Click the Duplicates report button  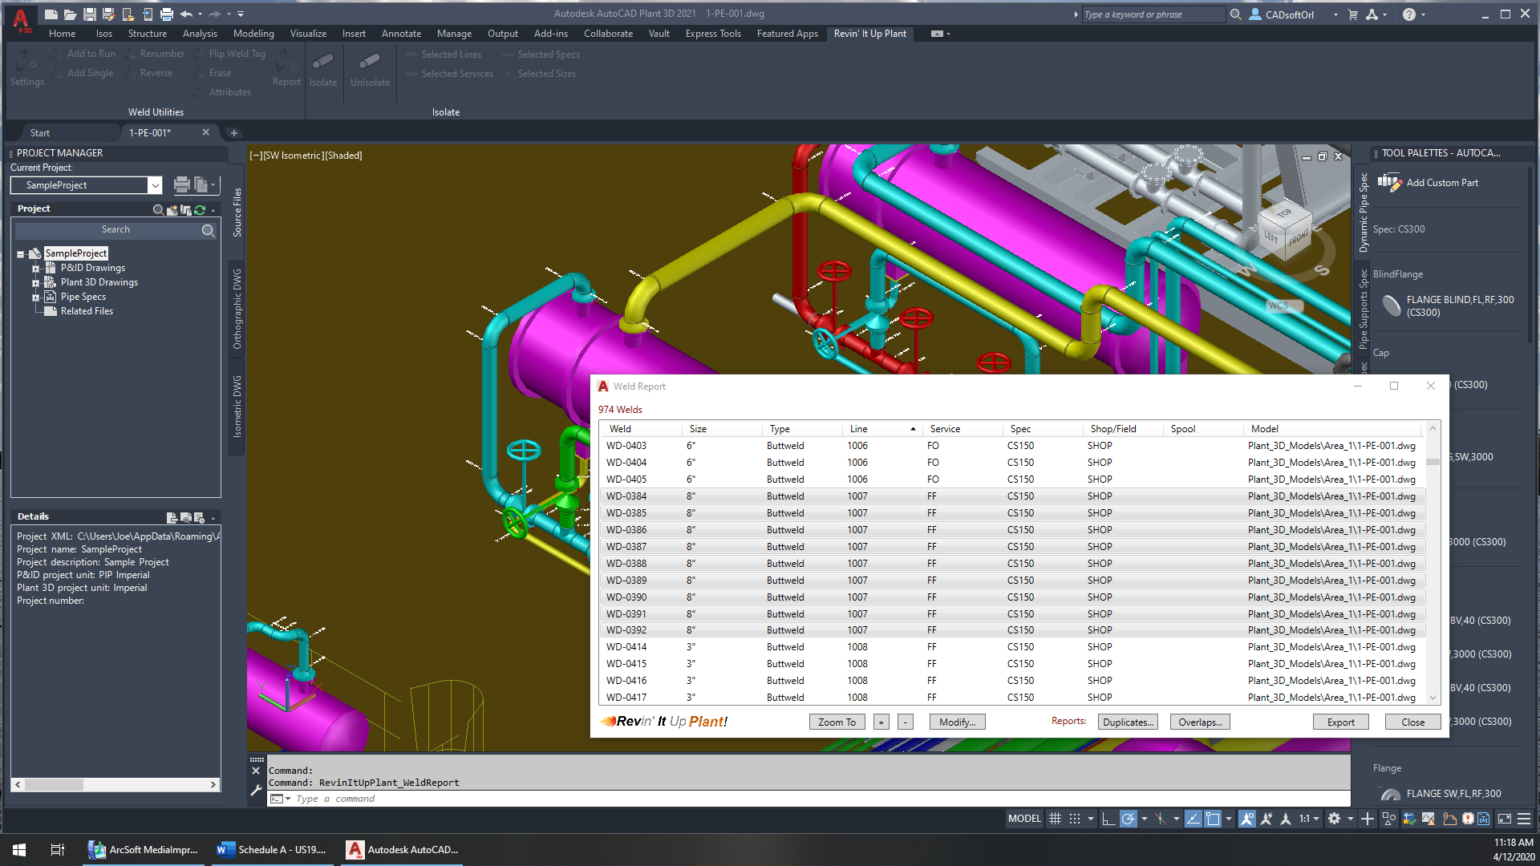point(1128,722)
